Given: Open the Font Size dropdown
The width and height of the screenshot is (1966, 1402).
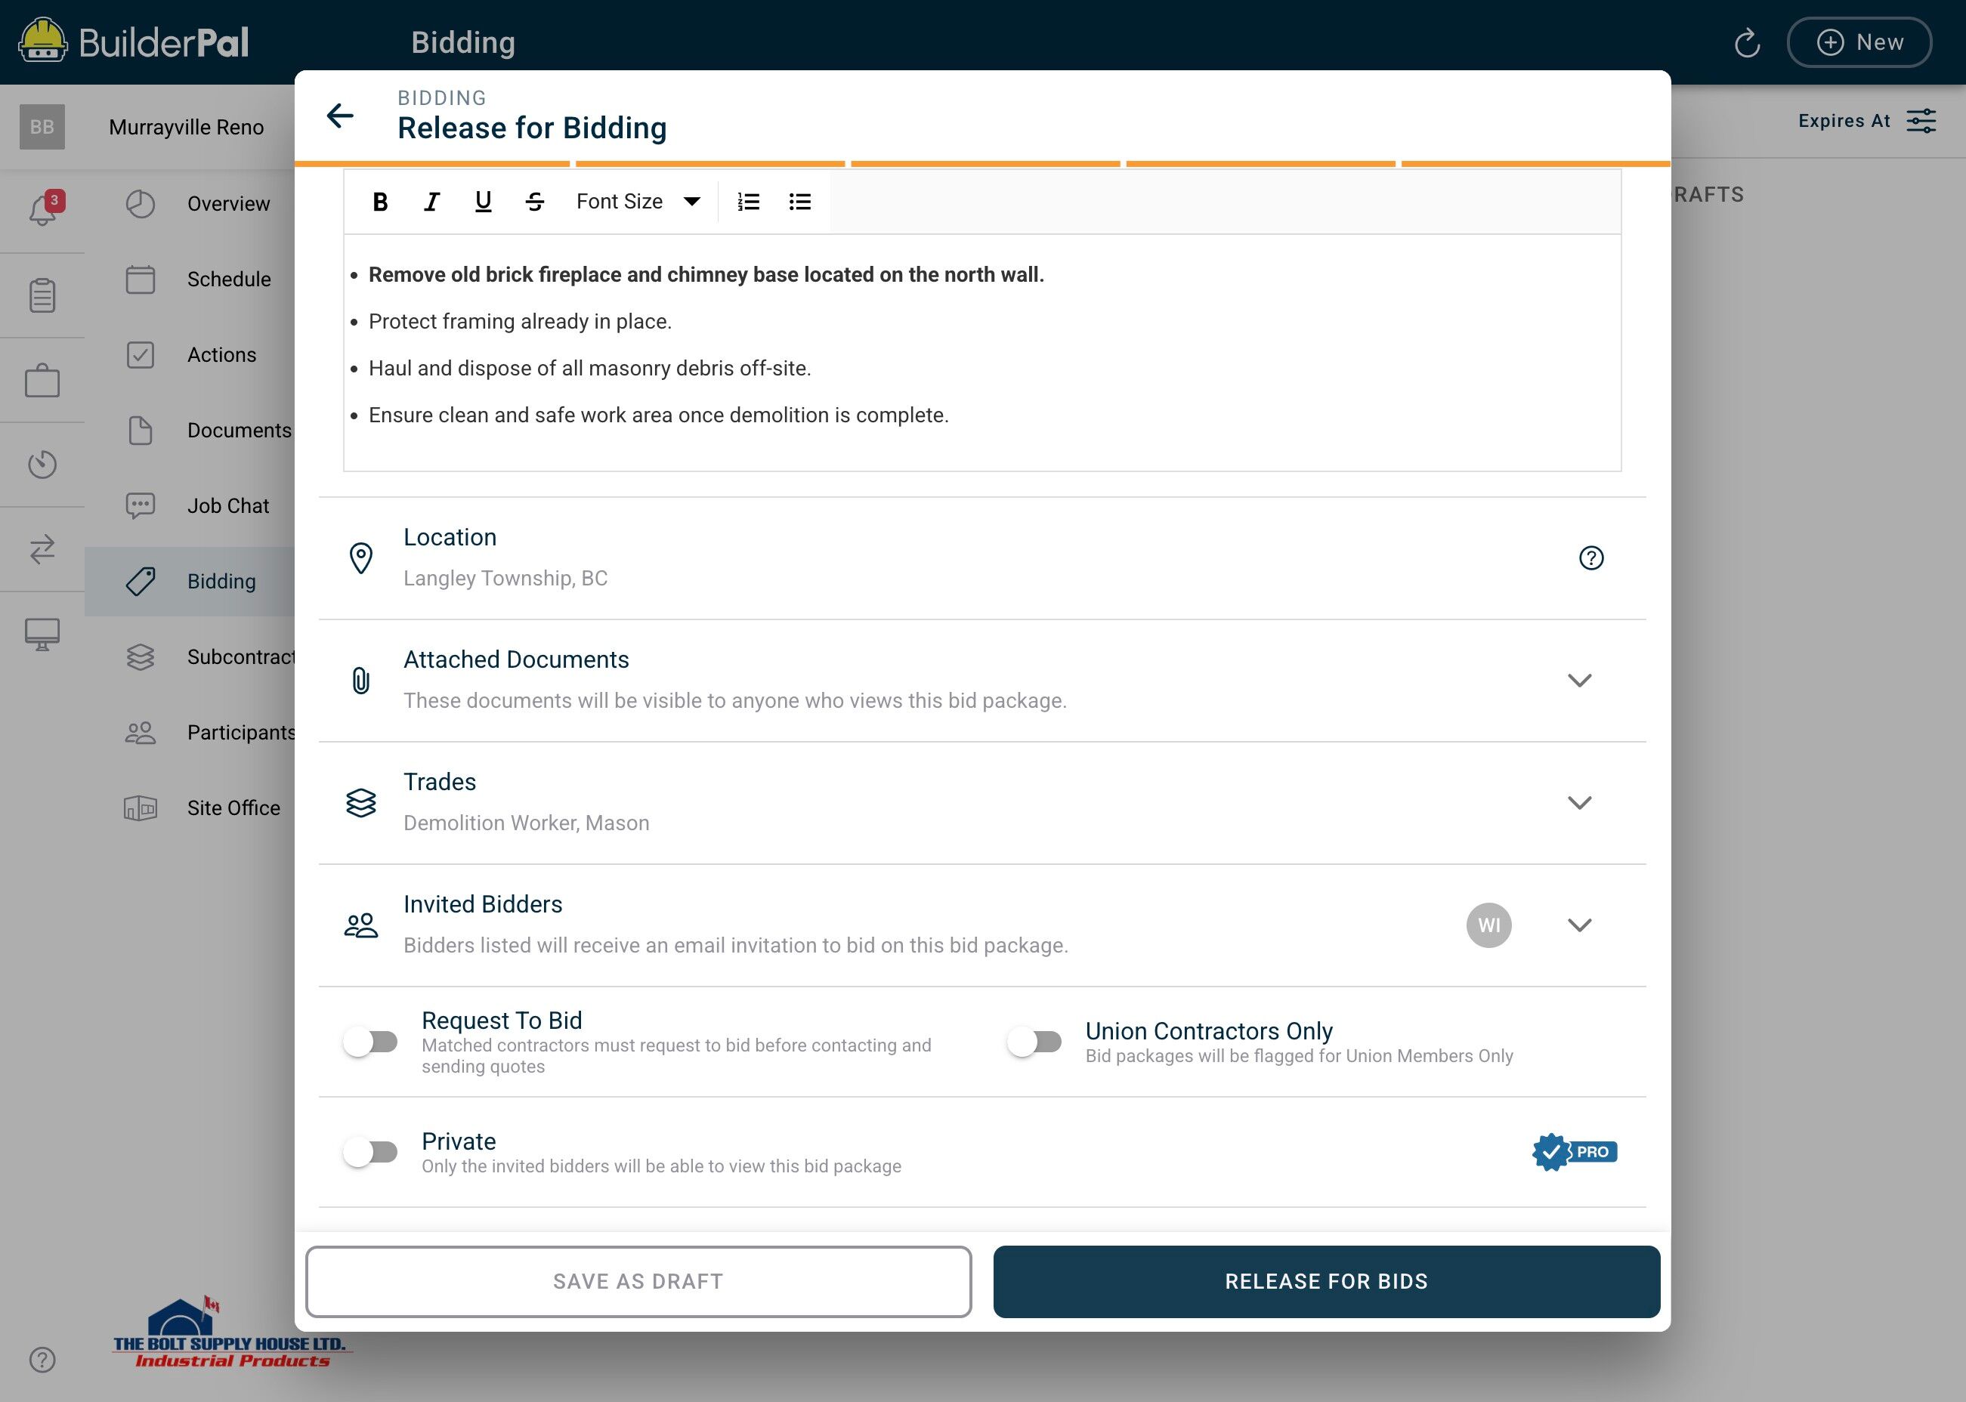Looking at the screenshot, I should (x=638, y=202).
